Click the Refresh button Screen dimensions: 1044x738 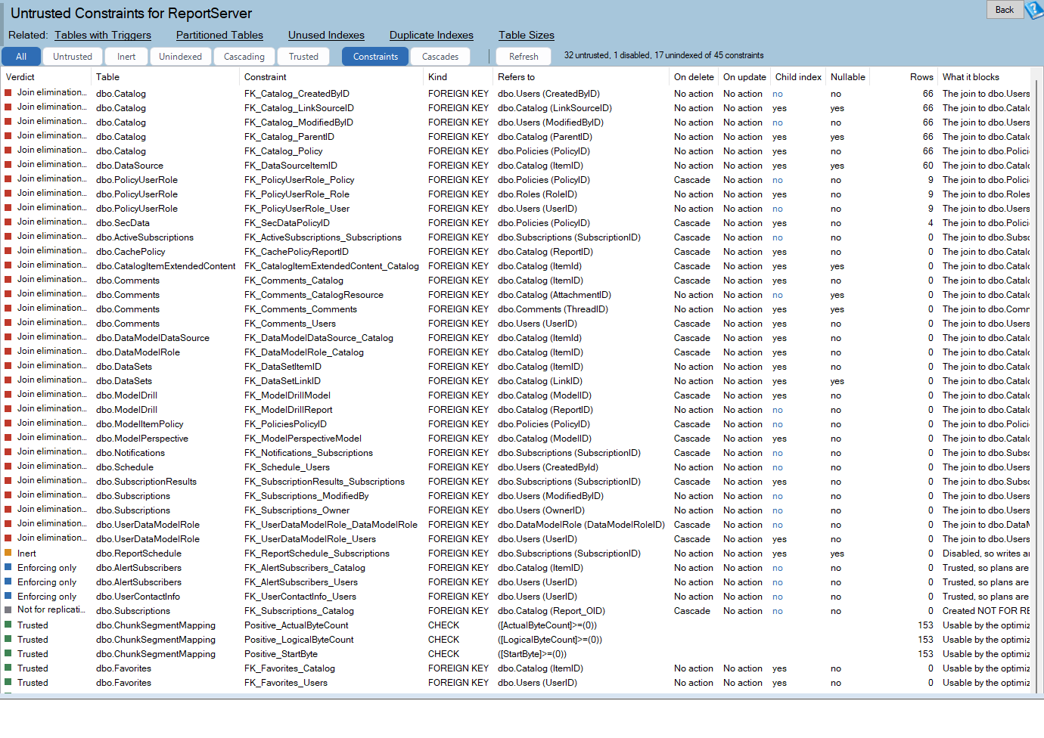click(x=524, y=57)
